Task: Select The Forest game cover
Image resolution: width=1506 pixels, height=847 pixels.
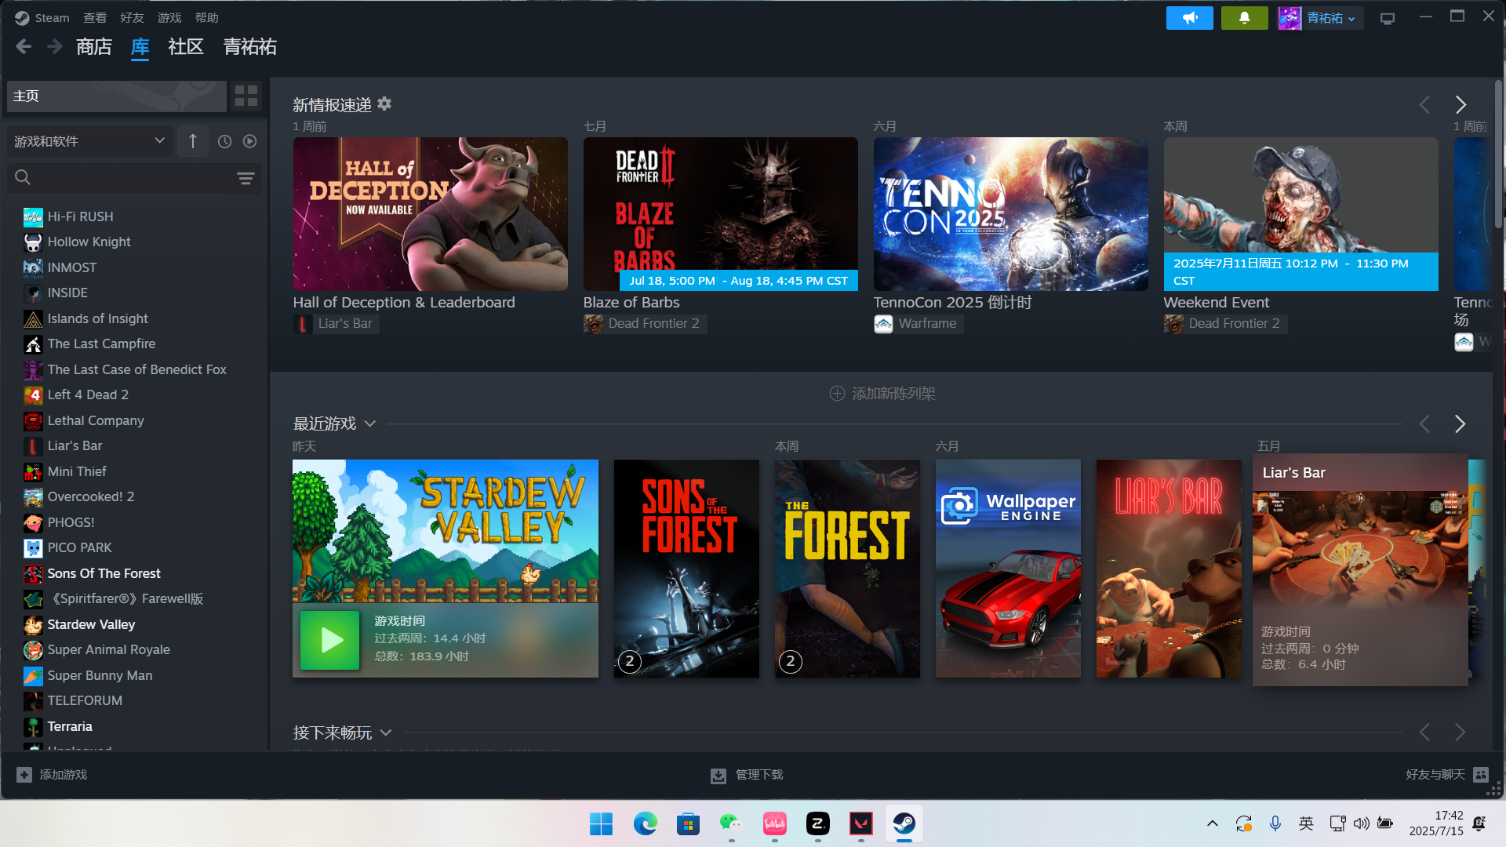Action: point(847,569)
